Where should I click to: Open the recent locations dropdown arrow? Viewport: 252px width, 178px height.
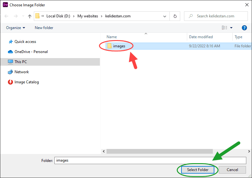click(x=23, y=16)
